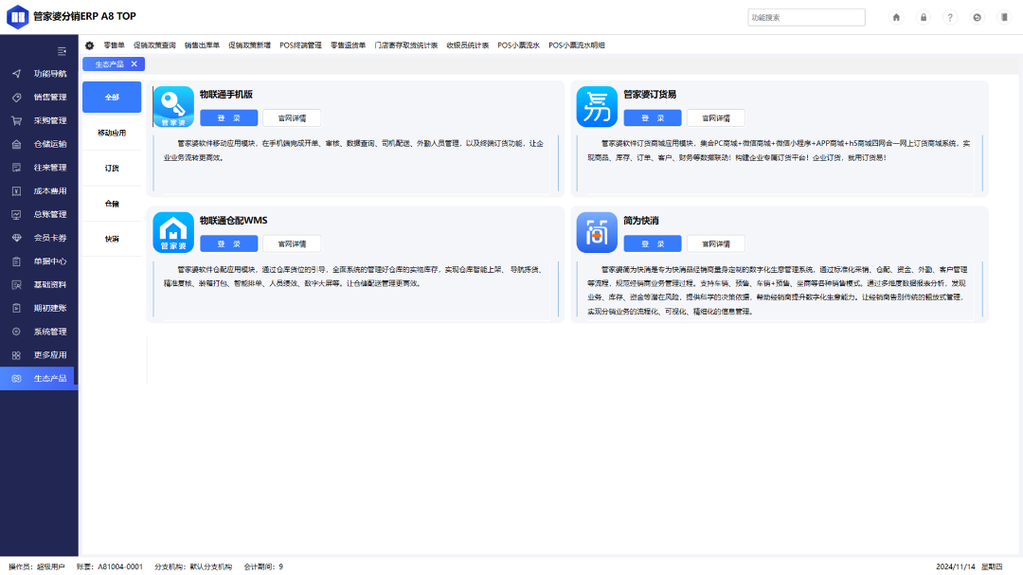This screenshot has height=575, width=1023.
Task: Click the 操作员 超级用户 status text
Action: tap(37, 567)
